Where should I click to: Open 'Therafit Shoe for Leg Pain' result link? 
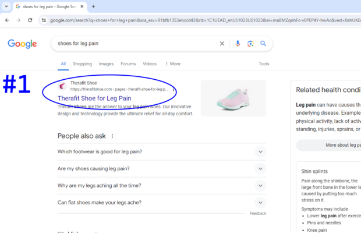coord(94,98)
